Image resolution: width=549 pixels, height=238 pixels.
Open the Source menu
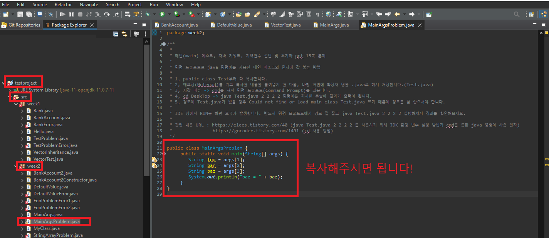[40, 5]
